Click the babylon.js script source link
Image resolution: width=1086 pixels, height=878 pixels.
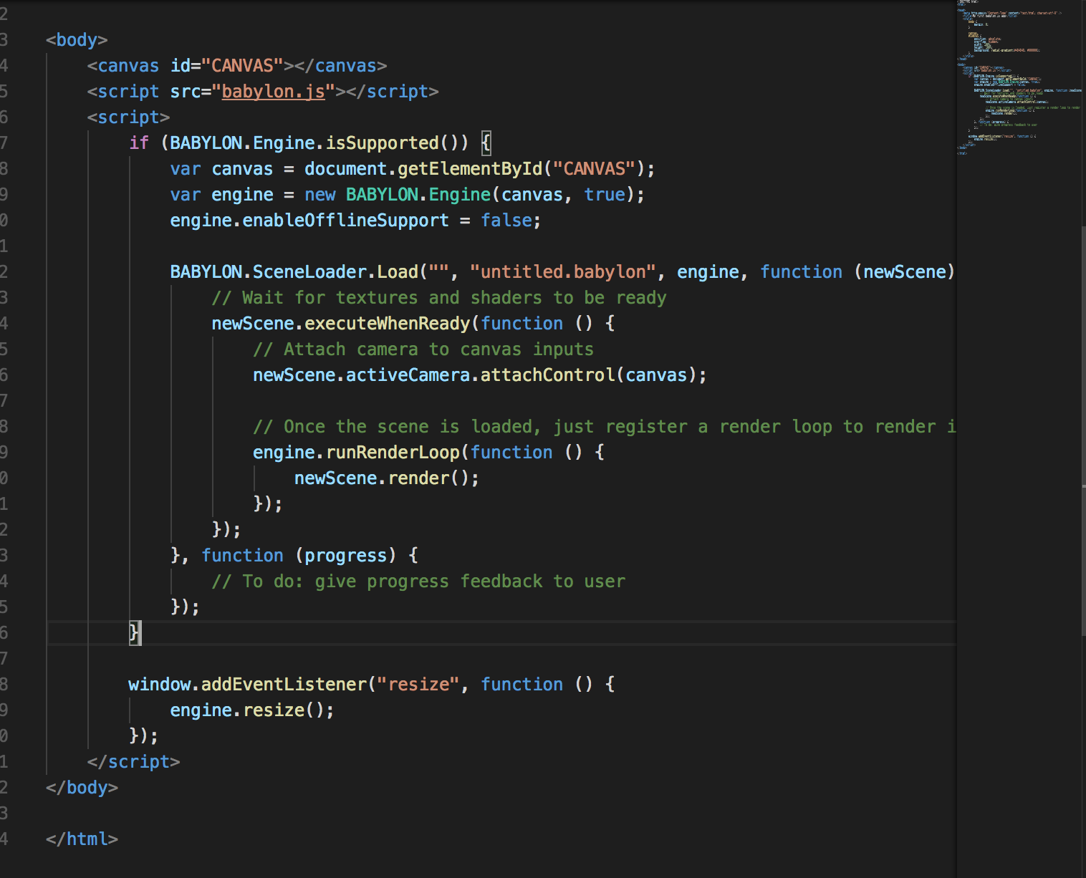click(x=273, y=92)
